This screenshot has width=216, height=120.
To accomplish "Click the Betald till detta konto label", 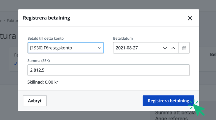I will (x=46, y=38).
